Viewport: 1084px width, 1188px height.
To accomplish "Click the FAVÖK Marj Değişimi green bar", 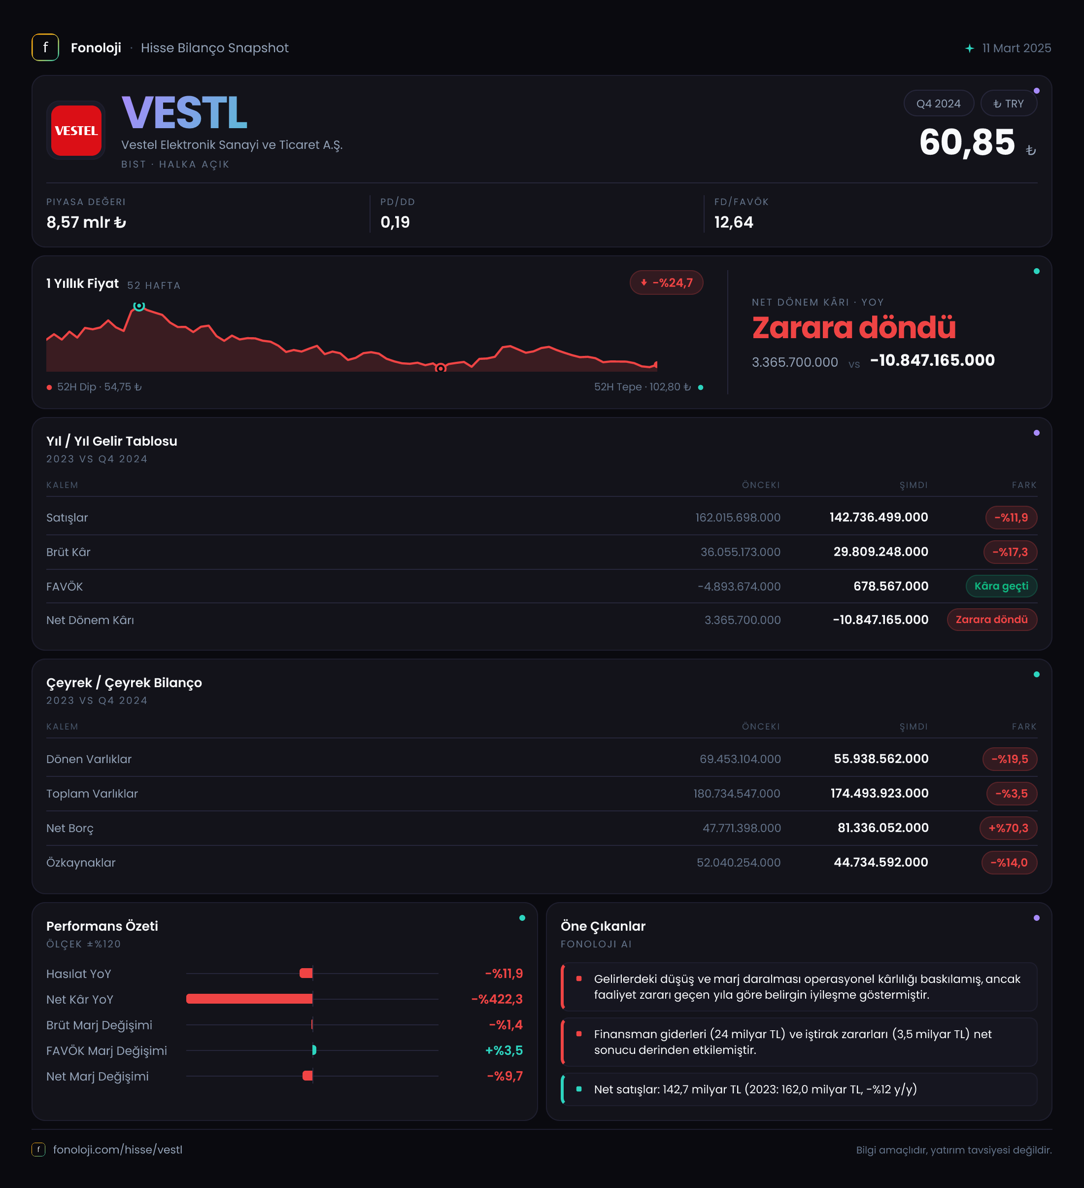I will pyautogui.click(x=314, y=1050).
